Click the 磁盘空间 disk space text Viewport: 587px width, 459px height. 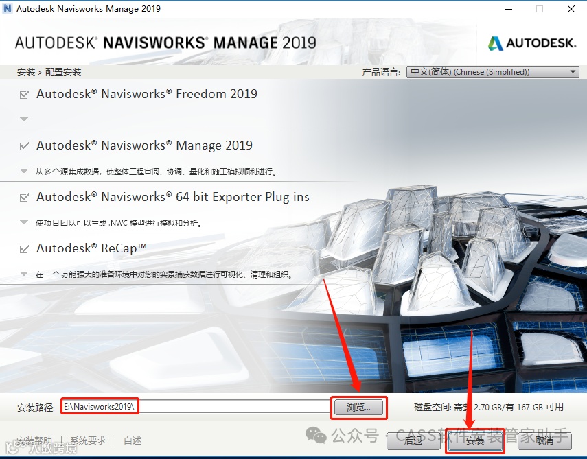(x=489, y=407)
